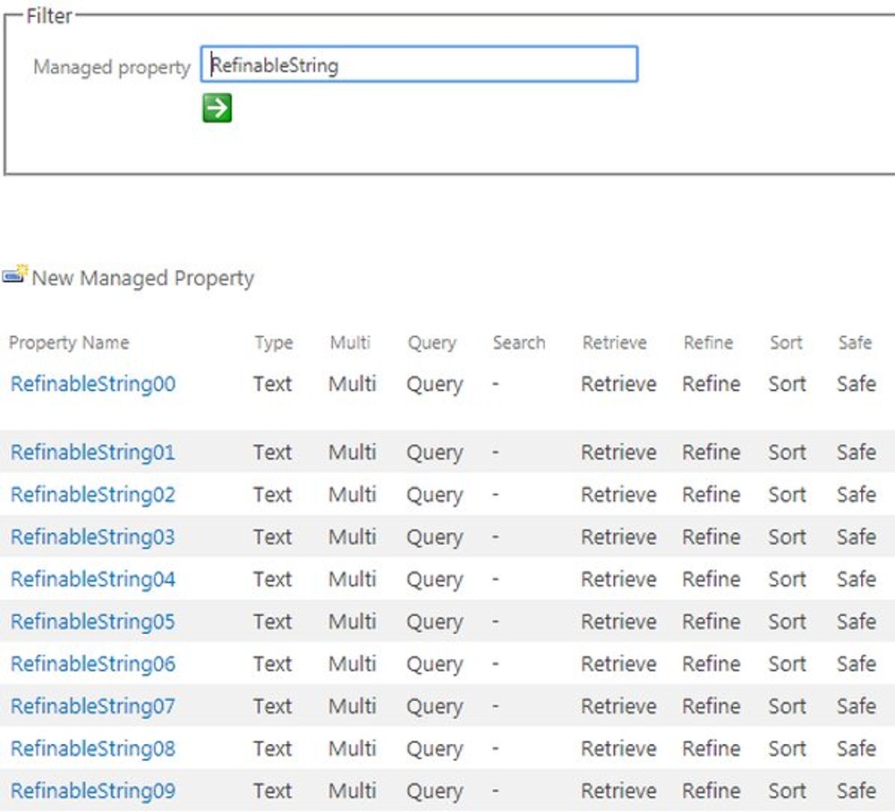Open the RefinableString07 property

pos(90,706)
